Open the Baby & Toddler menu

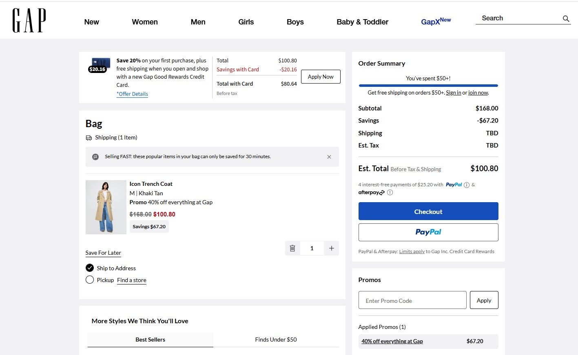[x=362, y=22]
